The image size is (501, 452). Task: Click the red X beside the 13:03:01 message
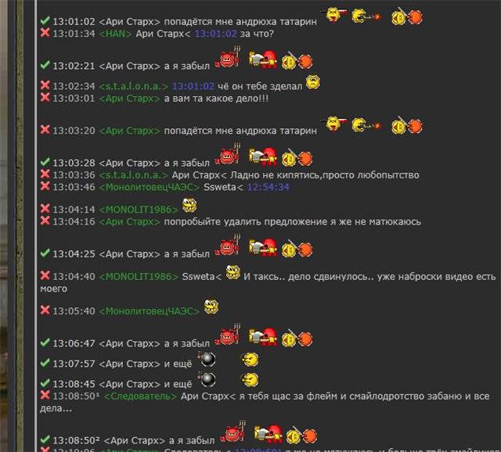[x=45, y=97]
